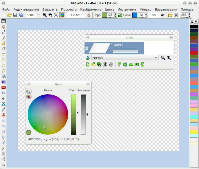Select the Rectangle shape tool
199x169 pixels.
tap(4, 54)
